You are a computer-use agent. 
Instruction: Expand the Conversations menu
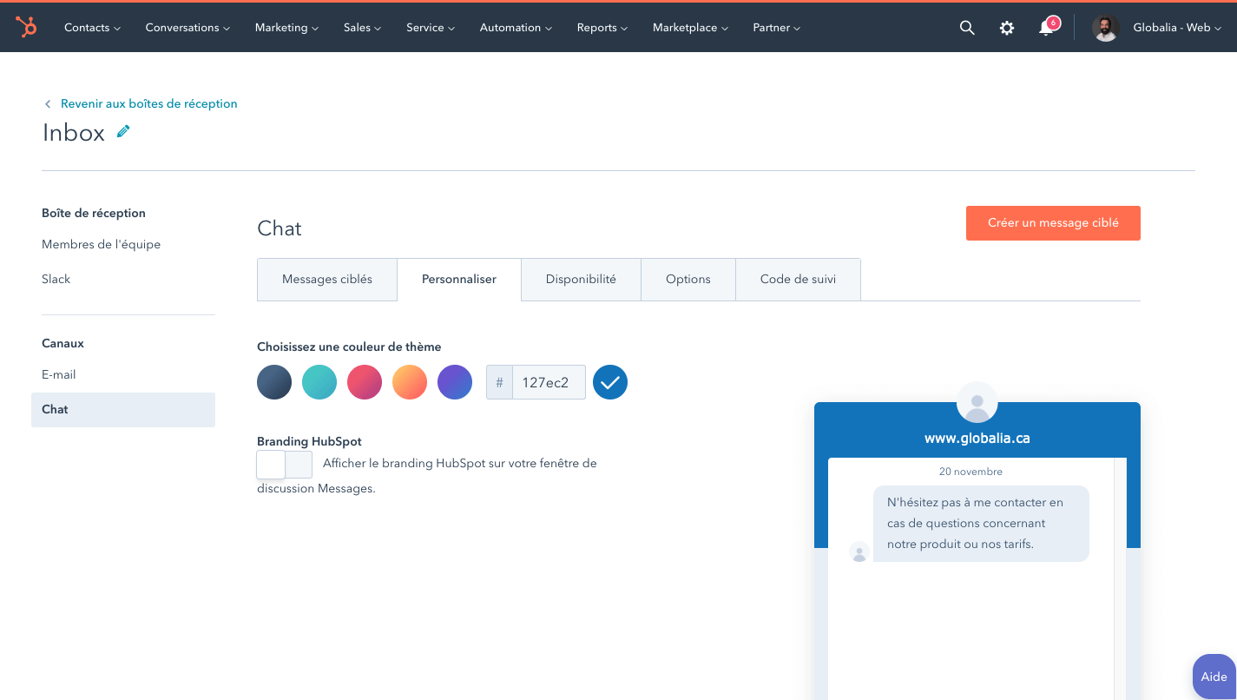[x=188, y=28]
